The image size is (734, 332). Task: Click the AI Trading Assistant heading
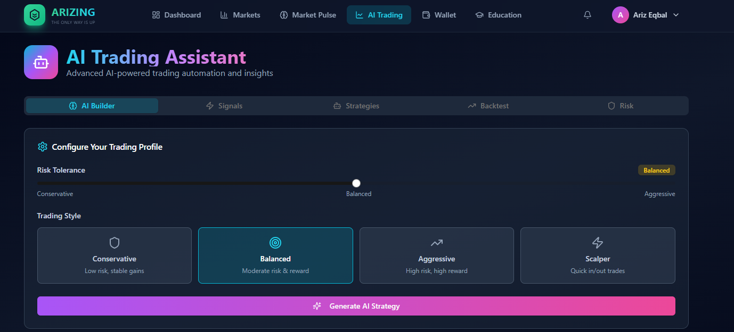pos(156,57)
